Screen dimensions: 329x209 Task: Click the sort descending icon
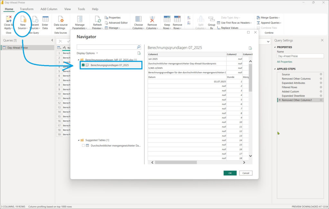click(x=189, y=23)
